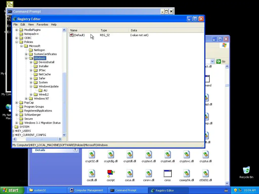Open the View menu in Registry Editor
Viewport: 259px width, 194px height.
tap(31, 25)
